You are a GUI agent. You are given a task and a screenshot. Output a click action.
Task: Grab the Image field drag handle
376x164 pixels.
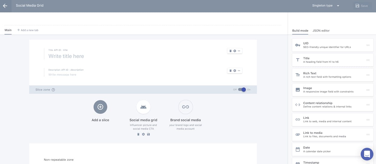click(368, 90)
